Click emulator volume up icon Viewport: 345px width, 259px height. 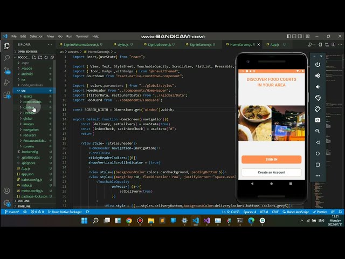click(318, 76)
